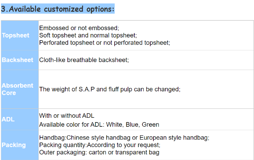Select the Topsheet row header cell
The width and height of the screenshot is (254, 160).
click(20, 35)
